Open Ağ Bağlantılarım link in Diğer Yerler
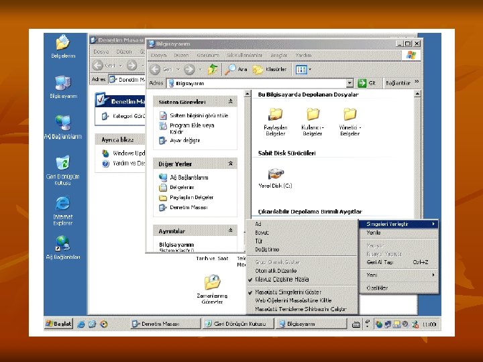The image size is (483, 362). pyautogui.click(x=189, y=178)
